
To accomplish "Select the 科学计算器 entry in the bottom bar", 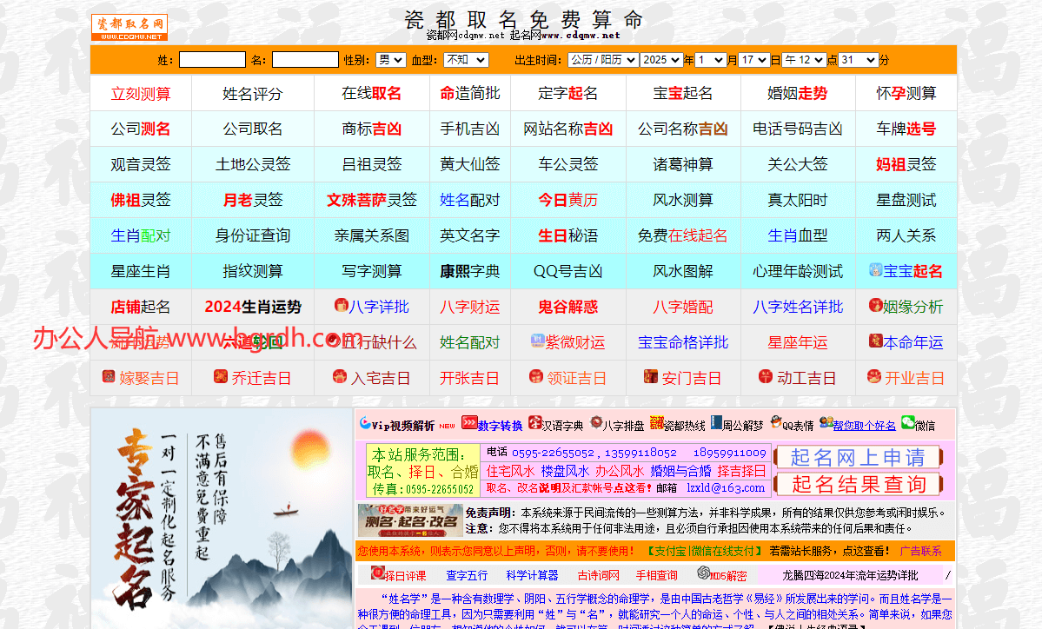I will point(533,574).
